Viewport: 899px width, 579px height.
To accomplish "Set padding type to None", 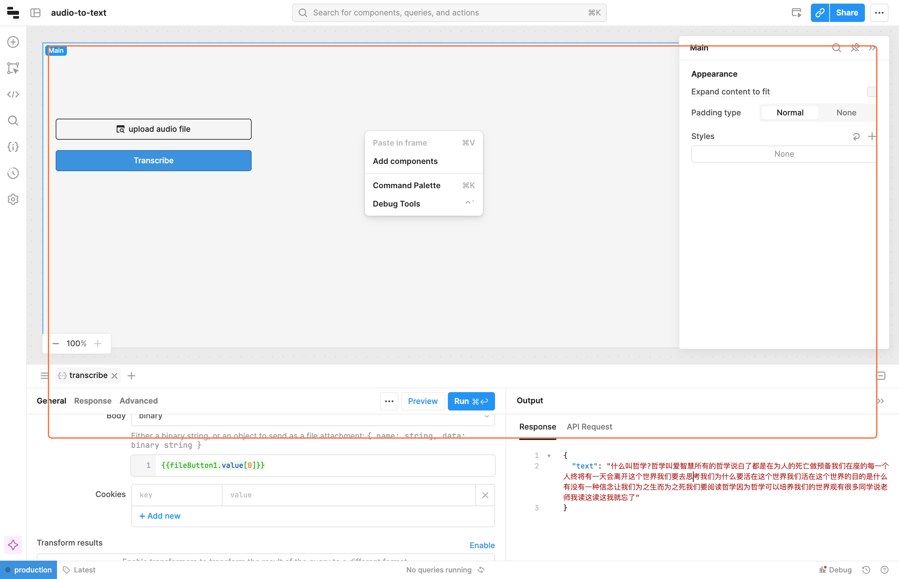I will pyautogui.click(x=846, y=113).
